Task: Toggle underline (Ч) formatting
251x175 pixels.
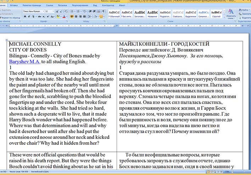Action: (x=33, y=17)
